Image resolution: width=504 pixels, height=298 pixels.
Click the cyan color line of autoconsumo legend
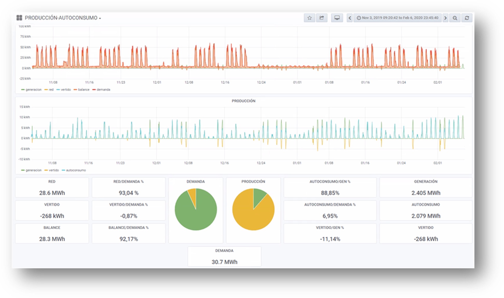tap(64, 170)
